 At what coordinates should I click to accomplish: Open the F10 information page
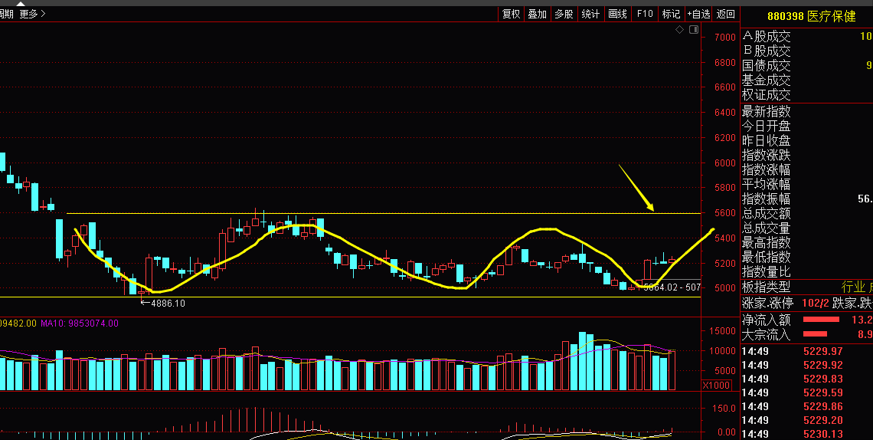[645, 14]
